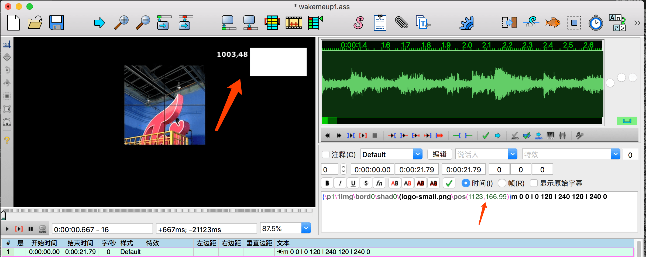Open the styling assistant swirl icon

click(x=531, y=23)
